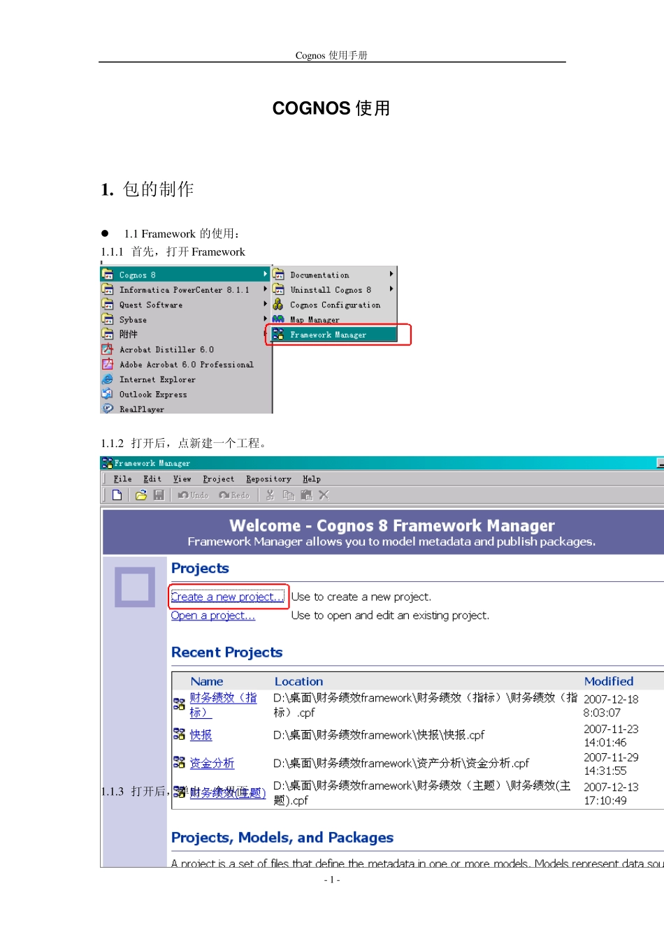Screen dimensions: 664x939
Task: Expand the Uninstall Cognos 8 arrow
Action: (x=391, y=289)
